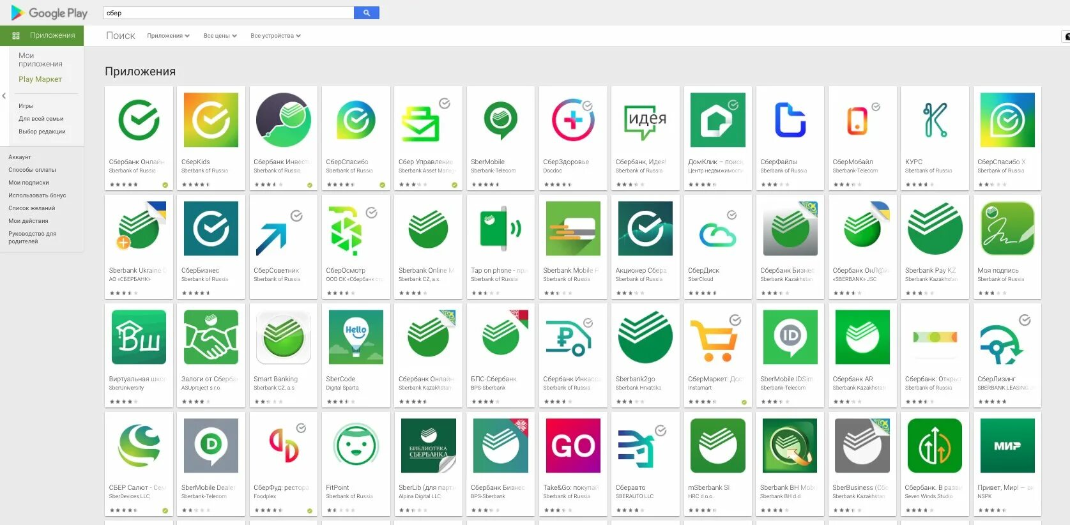Open Мои приложения in the sidebar

[x=40, y=59]
